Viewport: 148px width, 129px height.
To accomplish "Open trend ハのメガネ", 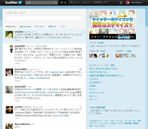I will coord(94,79).
